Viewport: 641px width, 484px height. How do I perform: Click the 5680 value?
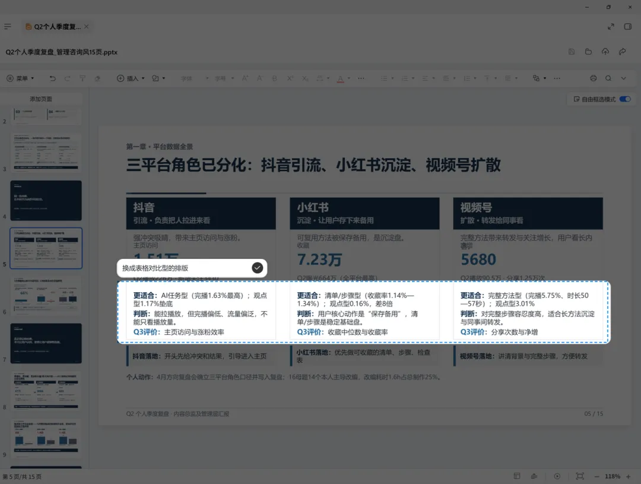point(478,260)
